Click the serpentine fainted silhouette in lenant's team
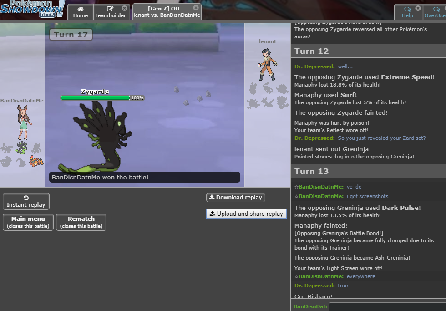The width and height of the screenshot is (446, 311). pyautogui.click(x=268, y=88)
